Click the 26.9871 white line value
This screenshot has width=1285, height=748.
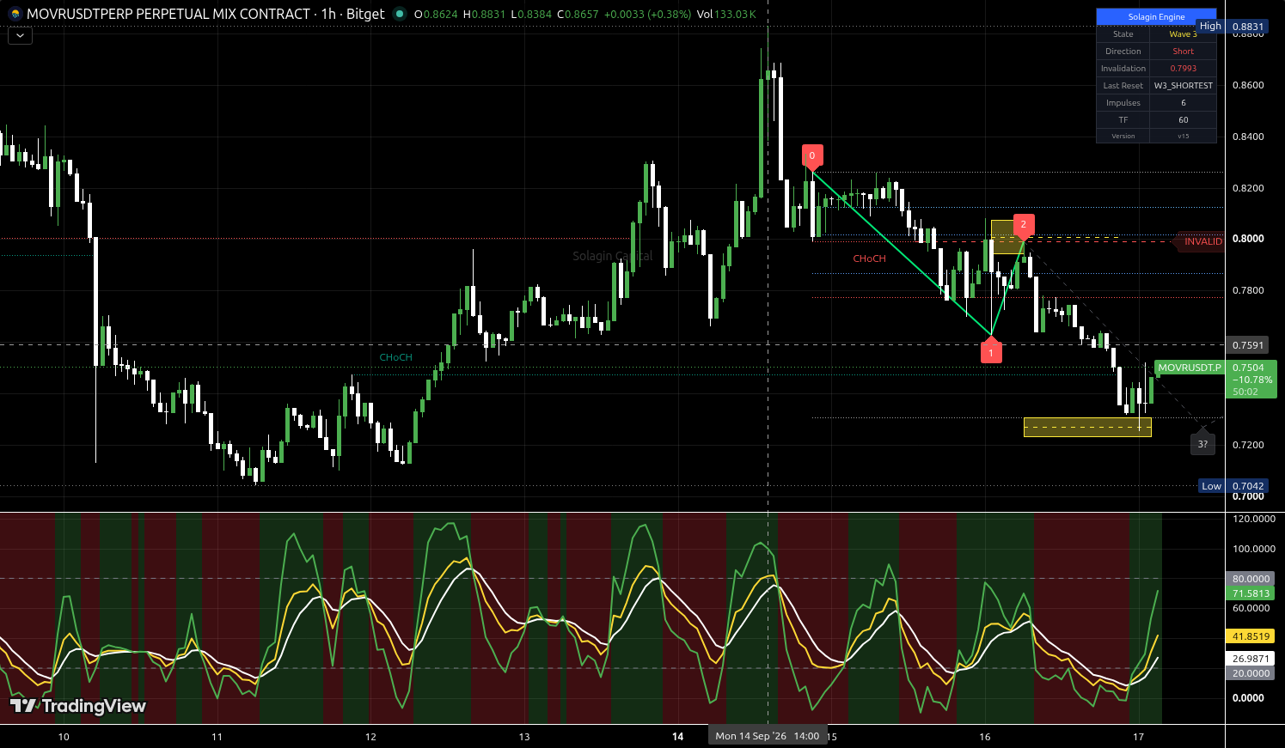coord(1251,659)
